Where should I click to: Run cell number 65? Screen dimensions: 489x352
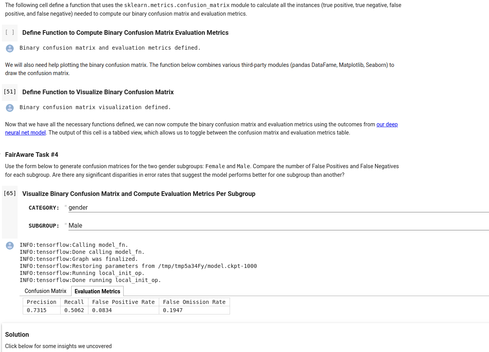pyautogui.click(x=10, y=194)
